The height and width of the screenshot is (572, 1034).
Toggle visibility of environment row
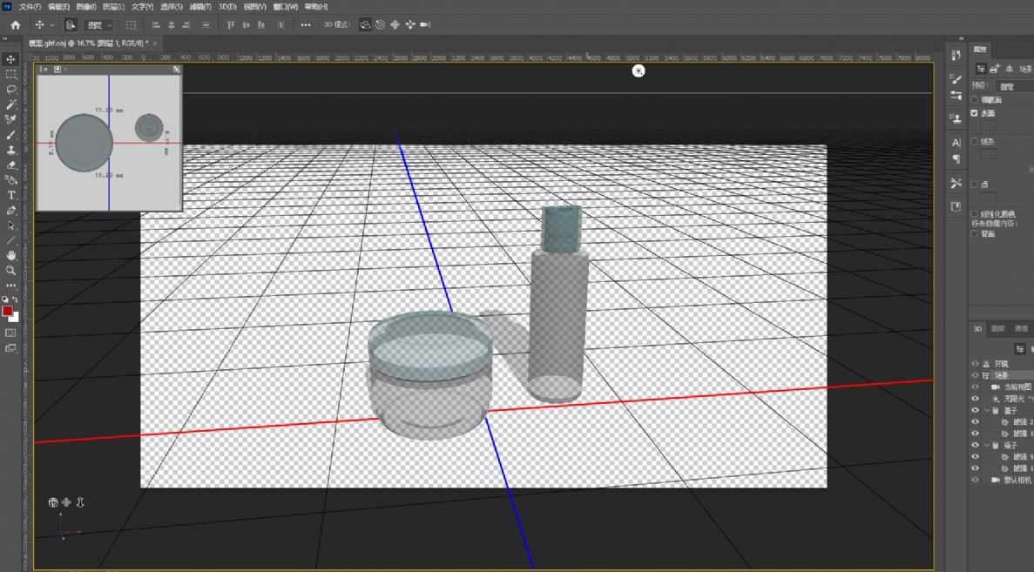(x=976, y=364)
